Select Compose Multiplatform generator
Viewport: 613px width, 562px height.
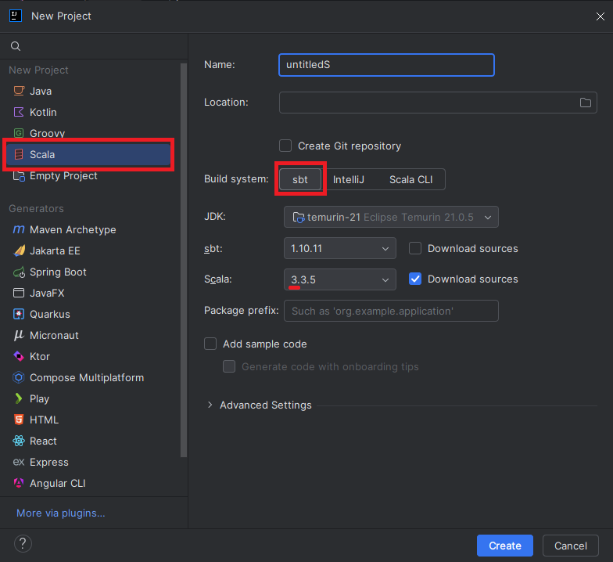coord(88,377)
